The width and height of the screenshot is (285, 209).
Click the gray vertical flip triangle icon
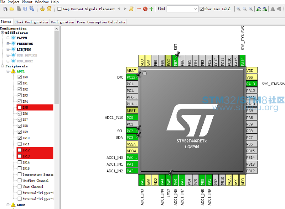[273, 9]
